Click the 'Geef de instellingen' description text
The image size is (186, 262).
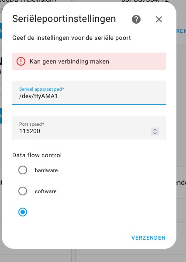coord(72,38)
